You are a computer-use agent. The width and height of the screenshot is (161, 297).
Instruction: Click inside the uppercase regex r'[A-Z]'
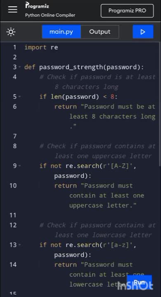tap(117, 166)
